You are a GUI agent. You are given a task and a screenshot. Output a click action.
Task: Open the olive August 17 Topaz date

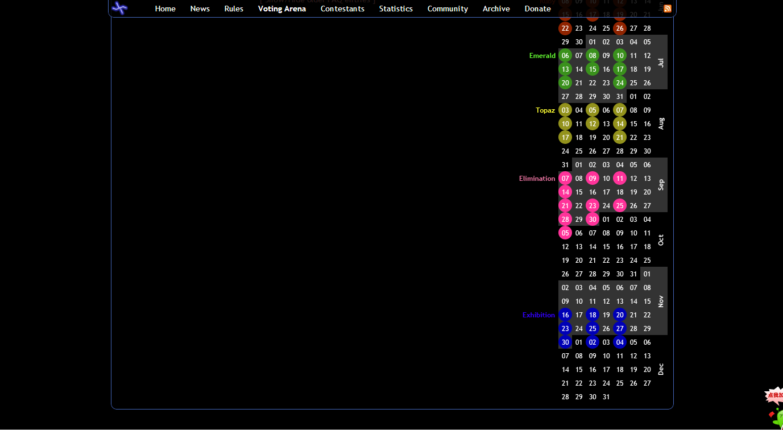[x=565, y=138]
